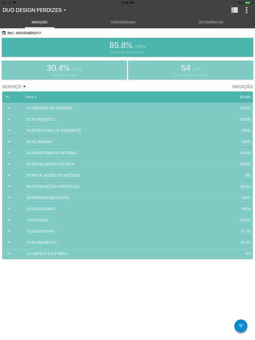Expand 06.INSTALAÇÕES ELÉTRICA row chevron
The image size is (255, 340).
[9, 164]
